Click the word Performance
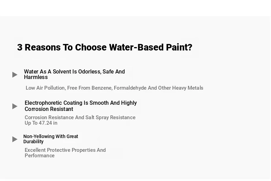271x181 pixels. [39, 156]
